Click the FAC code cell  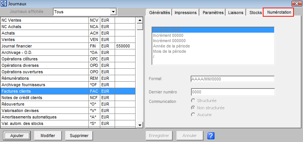click(x=94, y=91)
